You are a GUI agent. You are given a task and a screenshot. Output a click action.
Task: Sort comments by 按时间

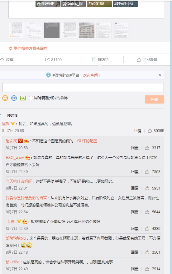coord(12,115)
